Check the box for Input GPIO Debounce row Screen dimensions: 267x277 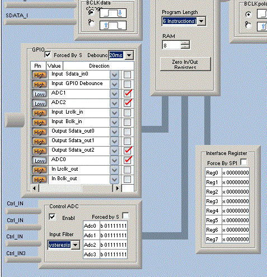coord(127,84)
